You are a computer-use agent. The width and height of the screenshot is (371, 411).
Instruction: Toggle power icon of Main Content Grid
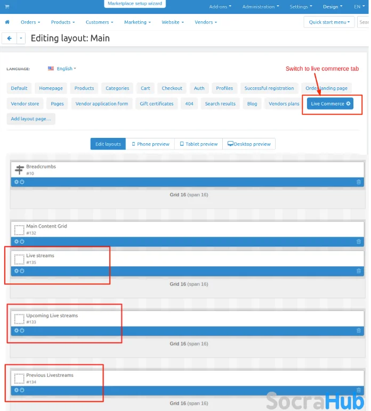[x=22, y=241]
